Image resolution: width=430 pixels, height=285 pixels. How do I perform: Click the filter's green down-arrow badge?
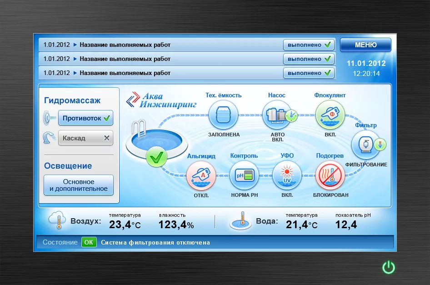point(380,145)
